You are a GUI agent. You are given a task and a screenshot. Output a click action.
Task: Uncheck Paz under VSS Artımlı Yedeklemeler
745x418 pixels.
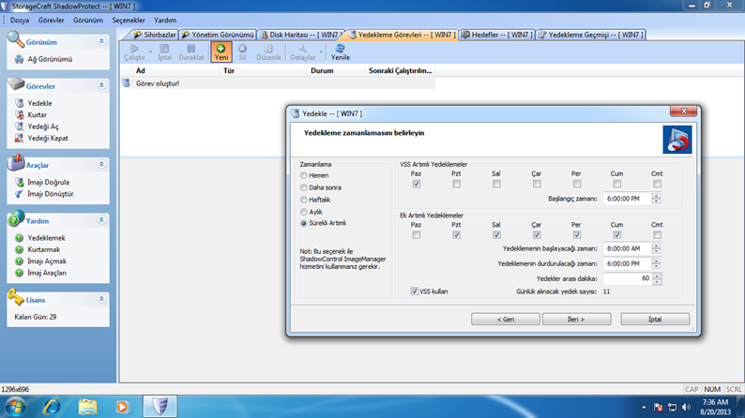417,184
